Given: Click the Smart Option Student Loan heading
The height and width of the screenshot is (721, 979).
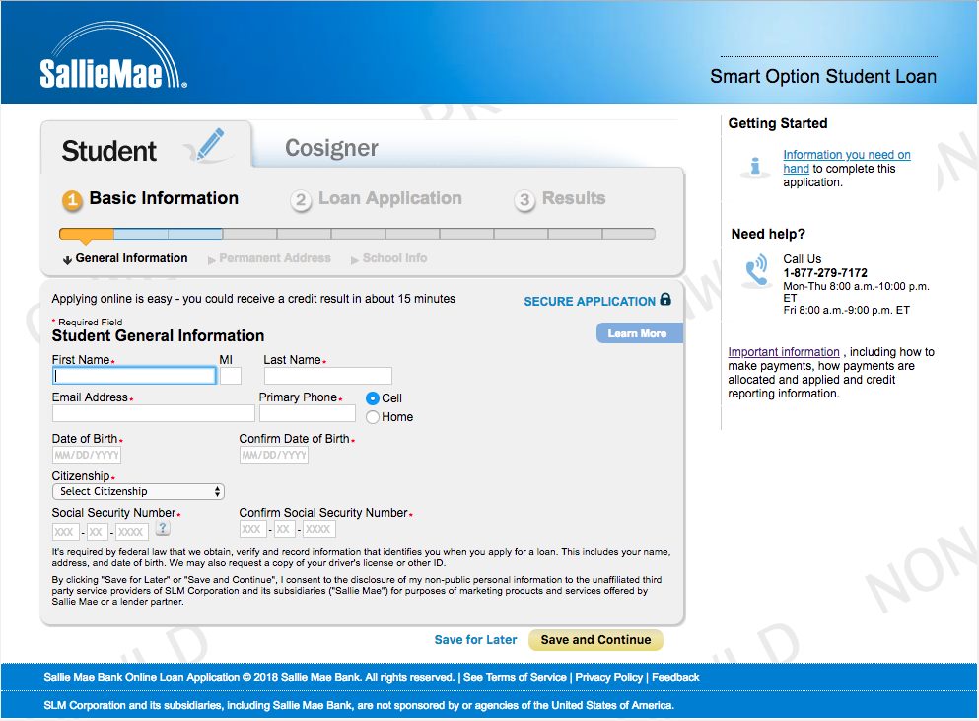Looking at the screenshot, I should pyautogui.click(x=823, y=76).
